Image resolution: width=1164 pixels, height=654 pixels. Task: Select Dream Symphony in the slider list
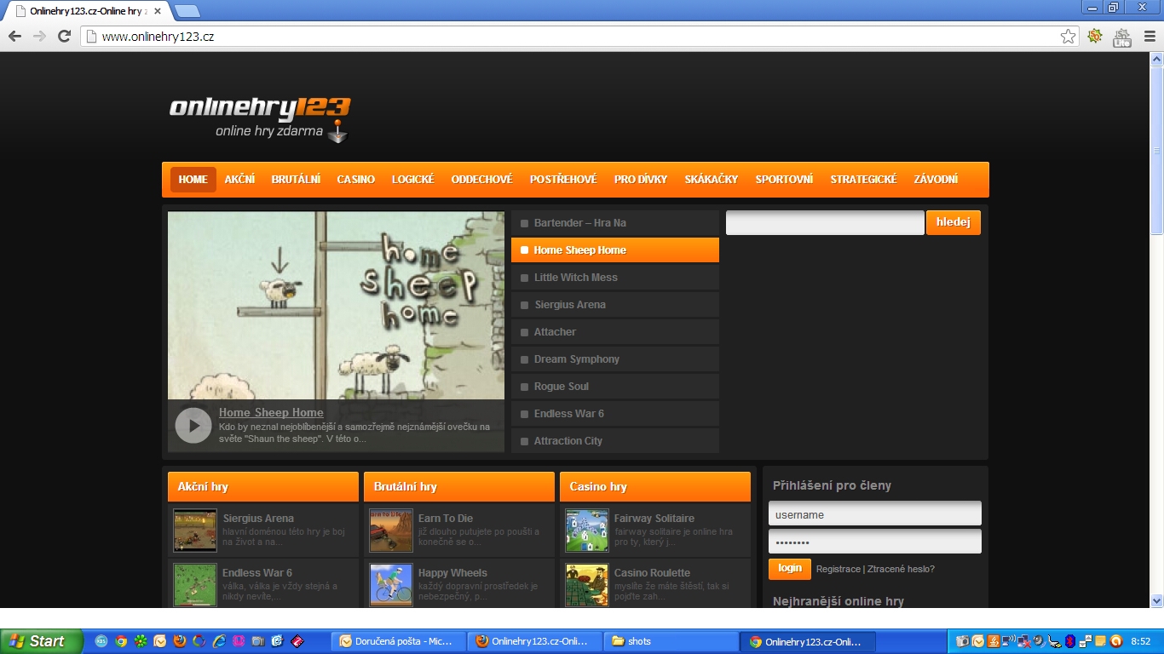[x=615, y=359]
